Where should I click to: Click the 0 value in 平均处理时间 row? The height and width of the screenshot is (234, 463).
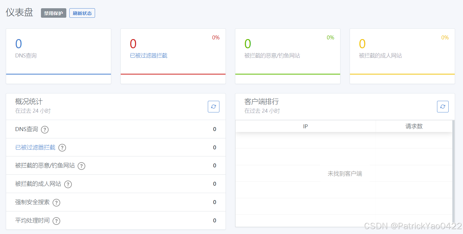215,221
